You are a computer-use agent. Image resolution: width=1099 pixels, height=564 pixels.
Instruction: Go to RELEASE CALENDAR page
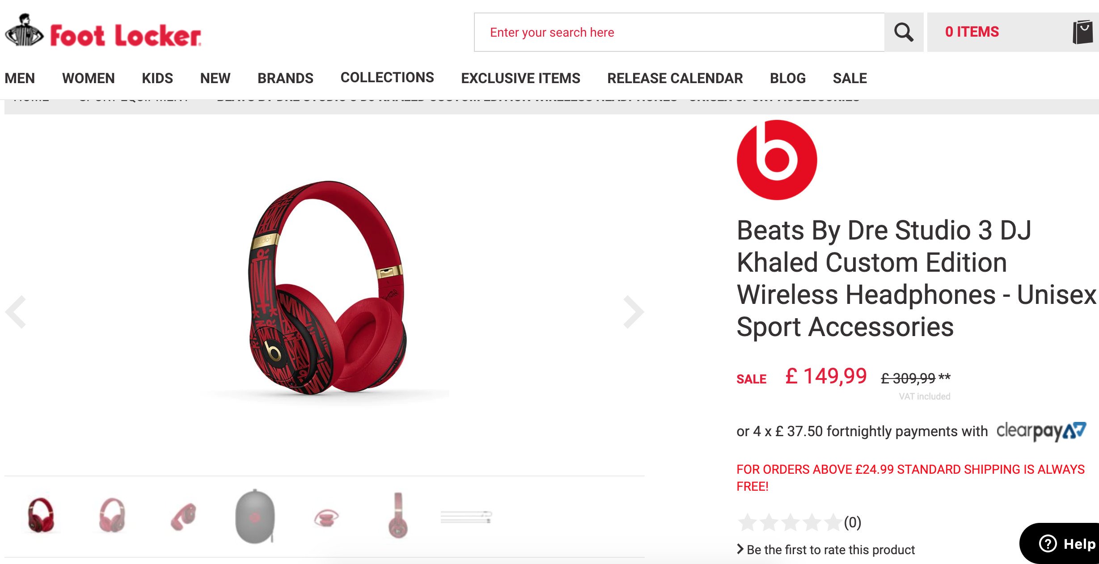point(675,78)
